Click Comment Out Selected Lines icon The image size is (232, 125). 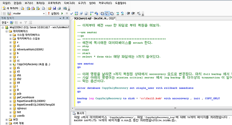point(118,14)
